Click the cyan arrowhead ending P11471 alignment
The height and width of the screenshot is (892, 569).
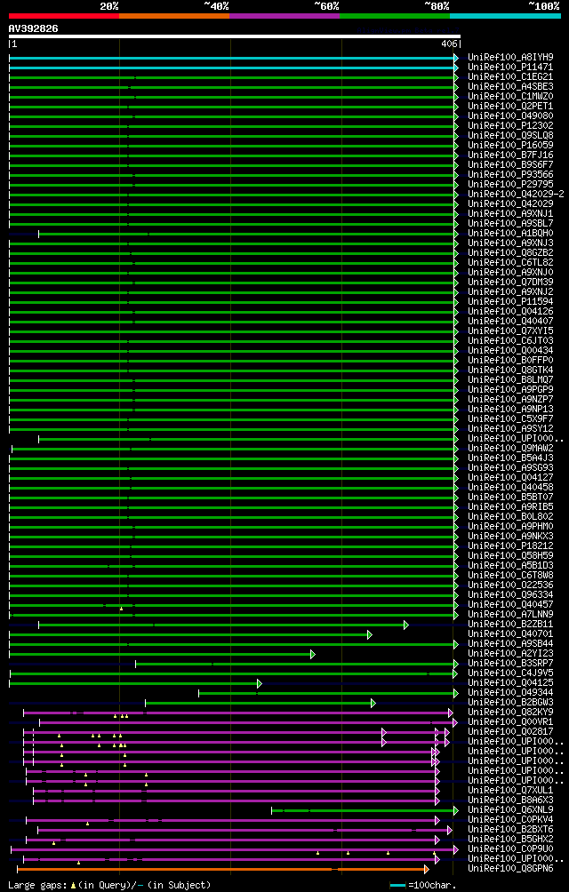click(x=456, y=68)
